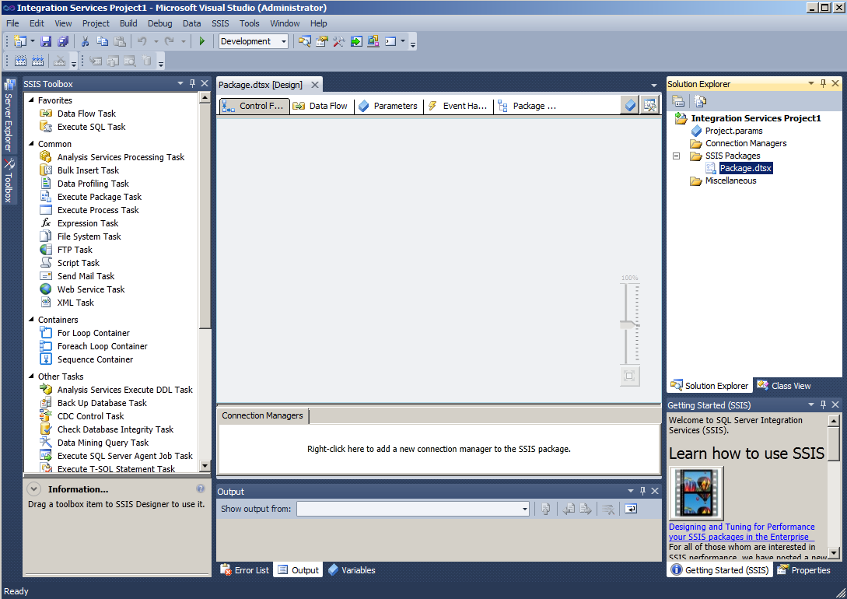
Task: Select the Execute SQL Task toolbox item
Action: coord(91,127)
